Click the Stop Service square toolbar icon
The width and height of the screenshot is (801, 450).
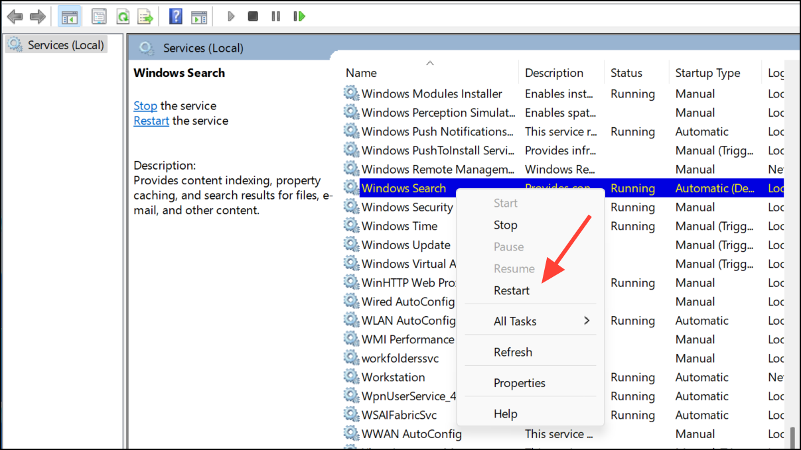(x=253, y=16)
